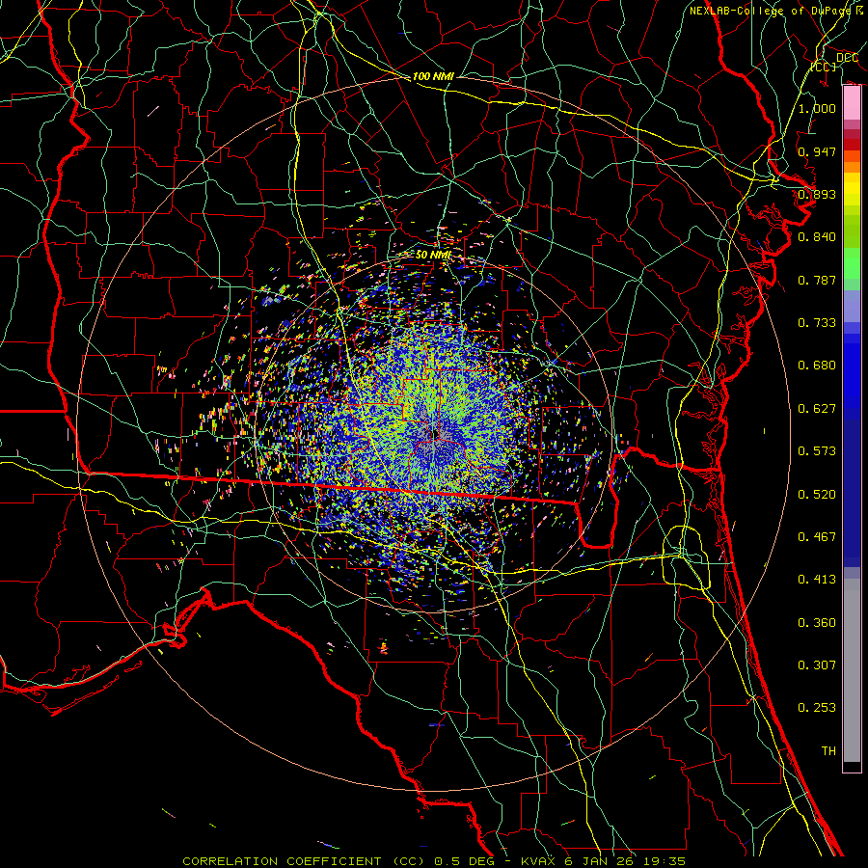Click the 0.627 legend value

tap(817, 409)
